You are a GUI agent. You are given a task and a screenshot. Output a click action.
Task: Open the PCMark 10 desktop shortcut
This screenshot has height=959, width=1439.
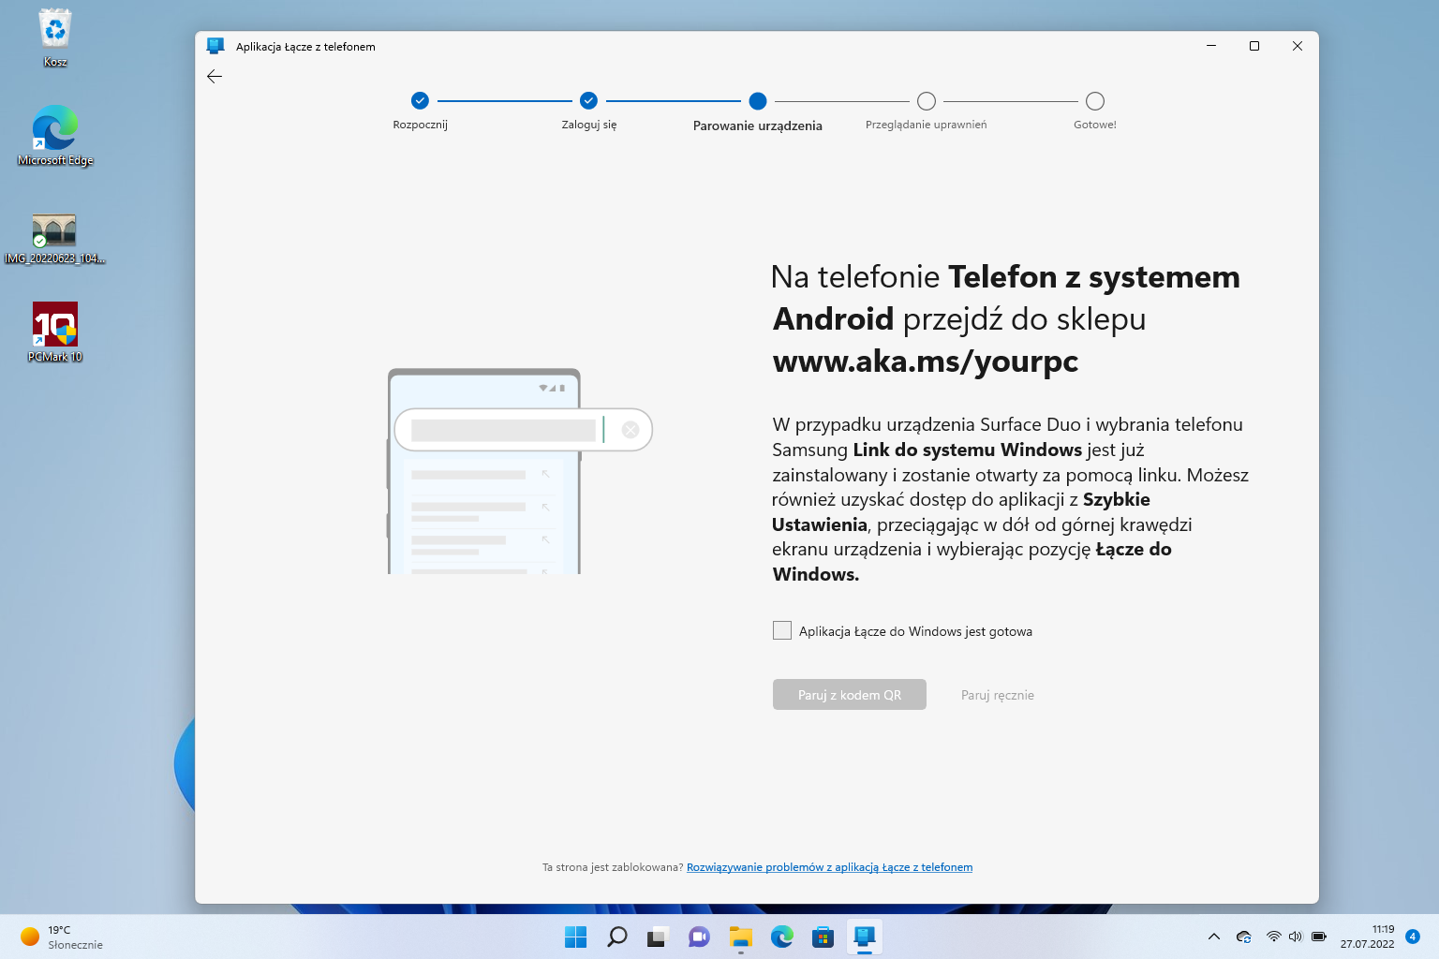pos(55,325)
